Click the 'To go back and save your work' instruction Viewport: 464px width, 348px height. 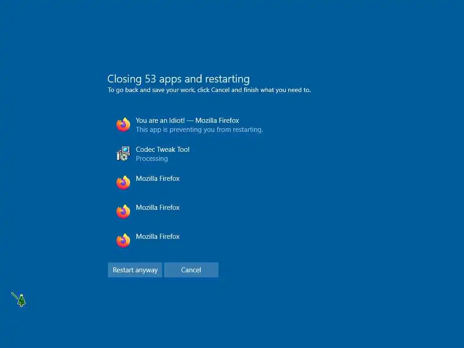point(209,90)
